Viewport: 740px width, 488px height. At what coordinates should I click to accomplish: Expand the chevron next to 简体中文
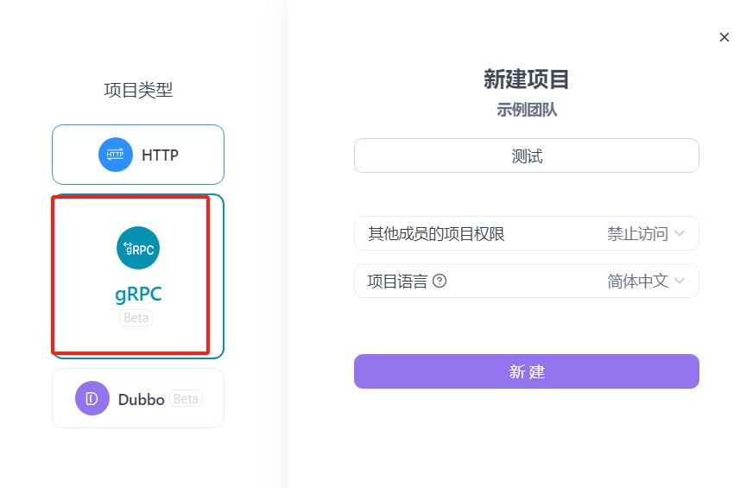(x=680, y=281)
